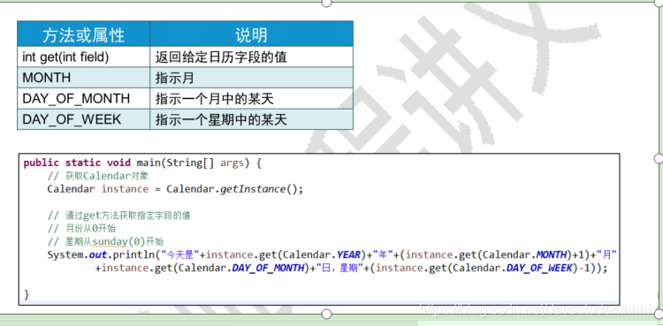Select the 'DAY_OF_WEEK' table cell
Screen dimensions: 663x326
tap(83, 119)
